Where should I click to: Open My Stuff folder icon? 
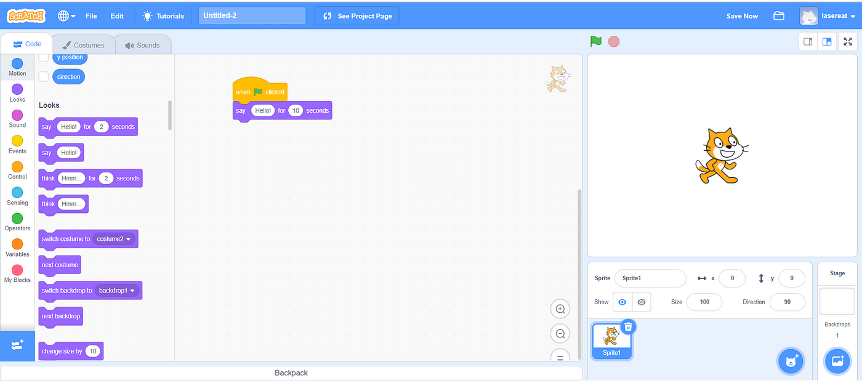pos(779,16)
